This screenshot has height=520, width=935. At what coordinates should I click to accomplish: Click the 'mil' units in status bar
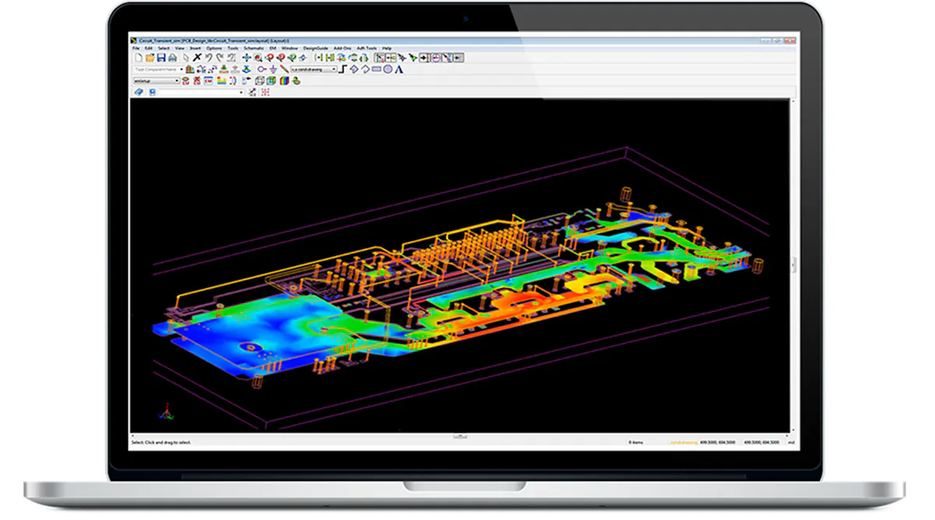point(791,442)
